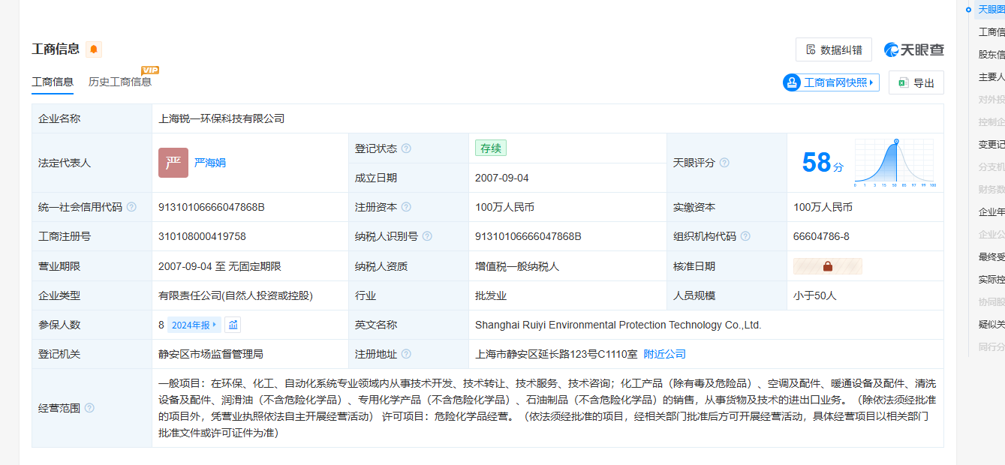This screenshot has height=465, width=1005.
Task: Click the help icon beside 登记状态
Action: (x=406, y=148)
